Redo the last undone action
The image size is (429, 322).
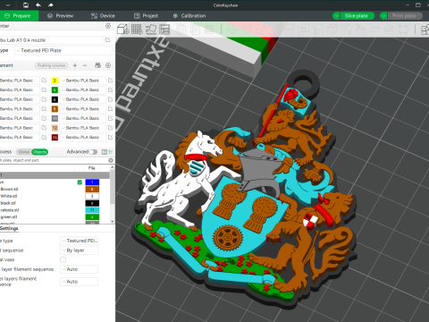[51, 5]
